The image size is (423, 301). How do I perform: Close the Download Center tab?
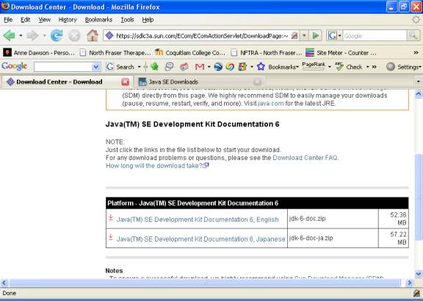[125, 81]
